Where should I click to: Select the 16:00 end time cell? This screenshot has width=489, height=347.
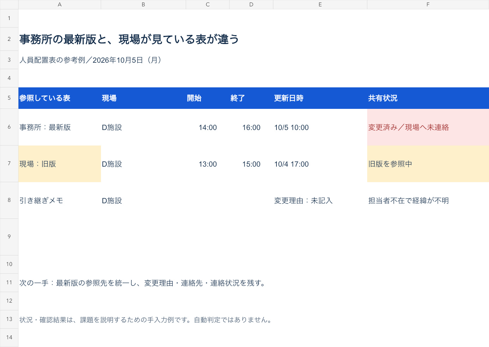coord(251,127)
